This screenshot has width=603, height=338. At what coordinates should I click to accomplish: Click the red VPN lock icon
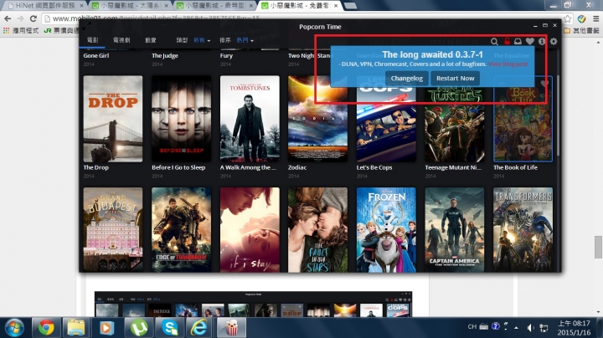[x=508, y=41]
